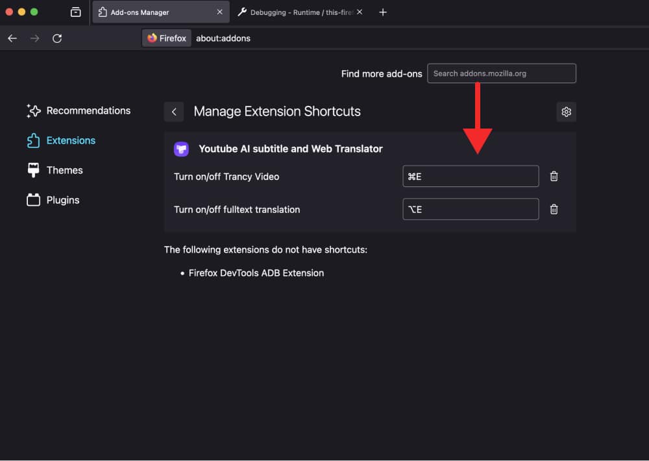Reload the about:addons page
Screen dimensions: 649x461
point(57,38)
